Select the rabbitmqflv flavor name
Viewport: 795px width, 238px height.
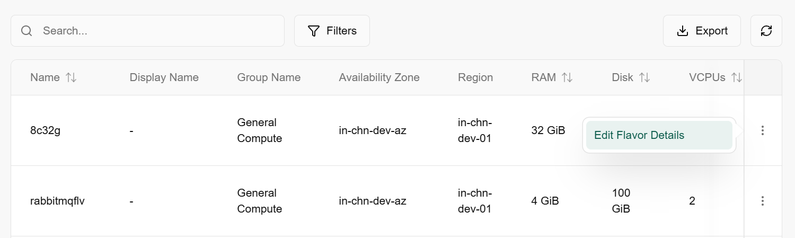click(x=57, y=201)
